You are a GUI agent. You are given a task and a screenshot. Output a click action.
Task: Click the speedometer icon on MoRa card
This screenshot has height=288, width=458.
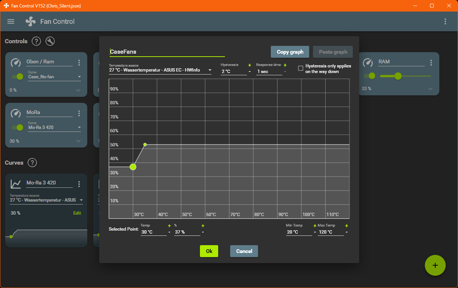coord(16,113)
